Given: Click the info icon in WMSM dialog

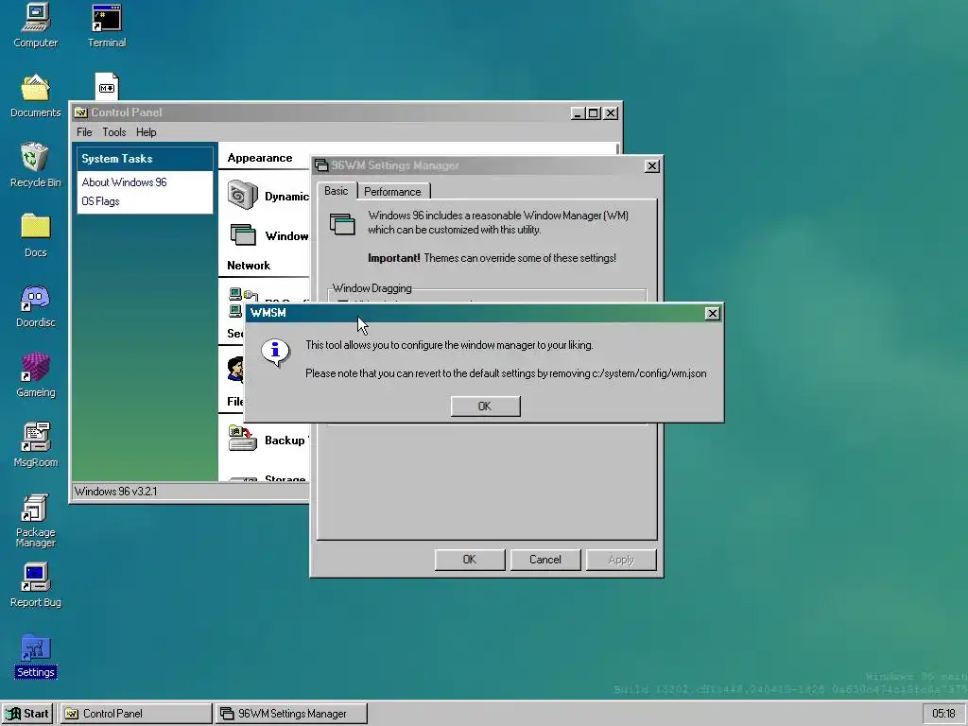Looking at the screenshot, I should pos(275,354).
